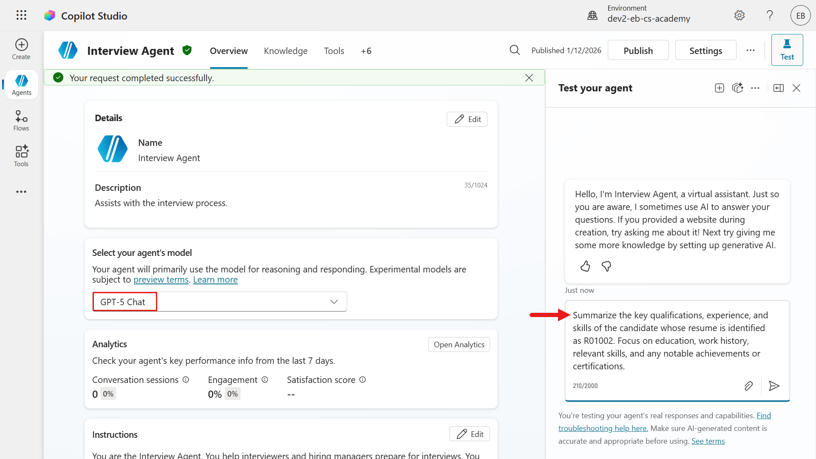The width and height of the screenshot is (816, 459).
Task: Open the top bar more options ellipsis
Action: click(x=751, y=51)
